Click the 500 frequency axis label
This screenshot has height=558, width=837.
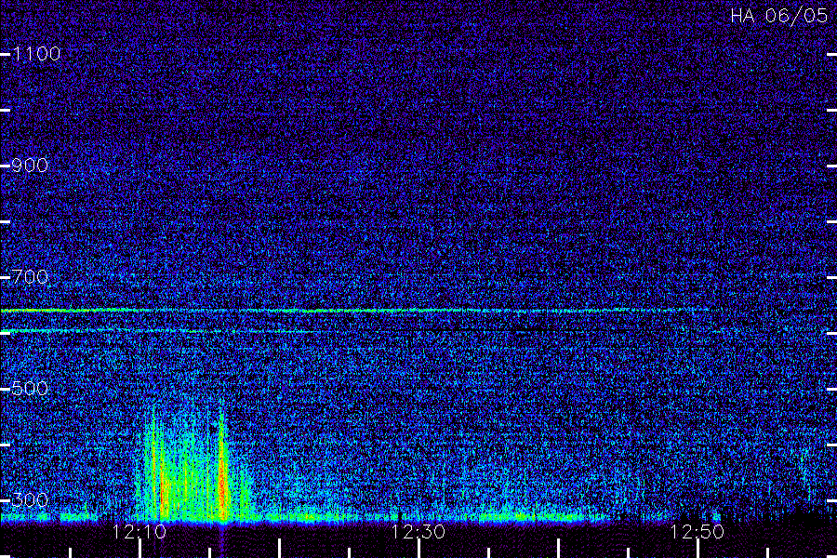pyautogui.click(x=30, y=389)
